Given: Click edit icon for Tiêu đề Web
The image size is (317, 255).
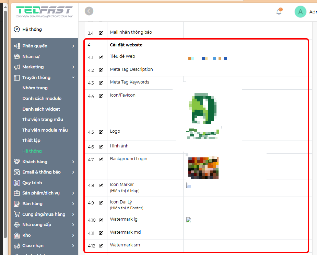Looking at the screenshot, I should (101, 57).
